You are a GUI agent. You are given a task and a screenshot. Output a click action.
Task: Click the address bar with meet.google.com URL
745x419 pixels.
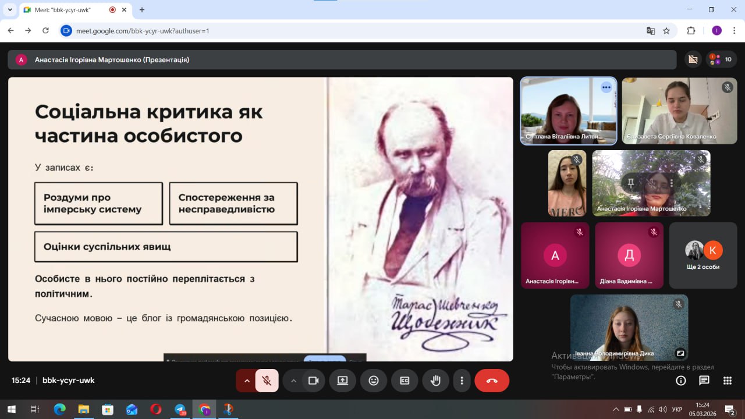tap(355, 31)
